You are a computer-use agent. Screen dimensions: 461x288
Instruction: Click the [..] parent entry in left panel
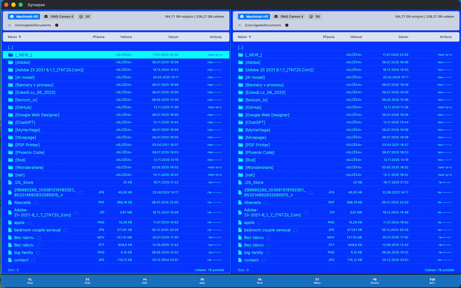11,48
